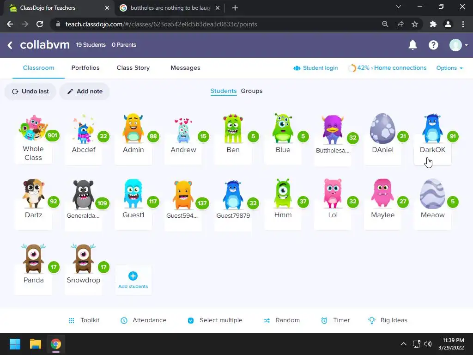
Task: Switch to the Portfolios tab
Action: [x=85, y=68]
